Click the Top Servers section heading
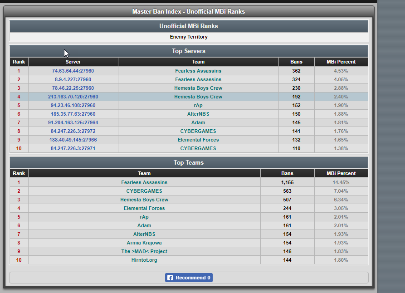Viewport: 405px width, 293px height. (189, 51)
